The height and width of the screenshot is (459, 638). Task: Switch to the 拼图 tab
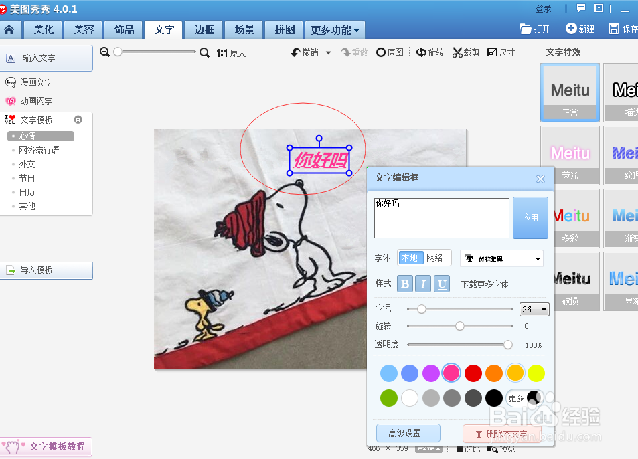tap(285, 30)
